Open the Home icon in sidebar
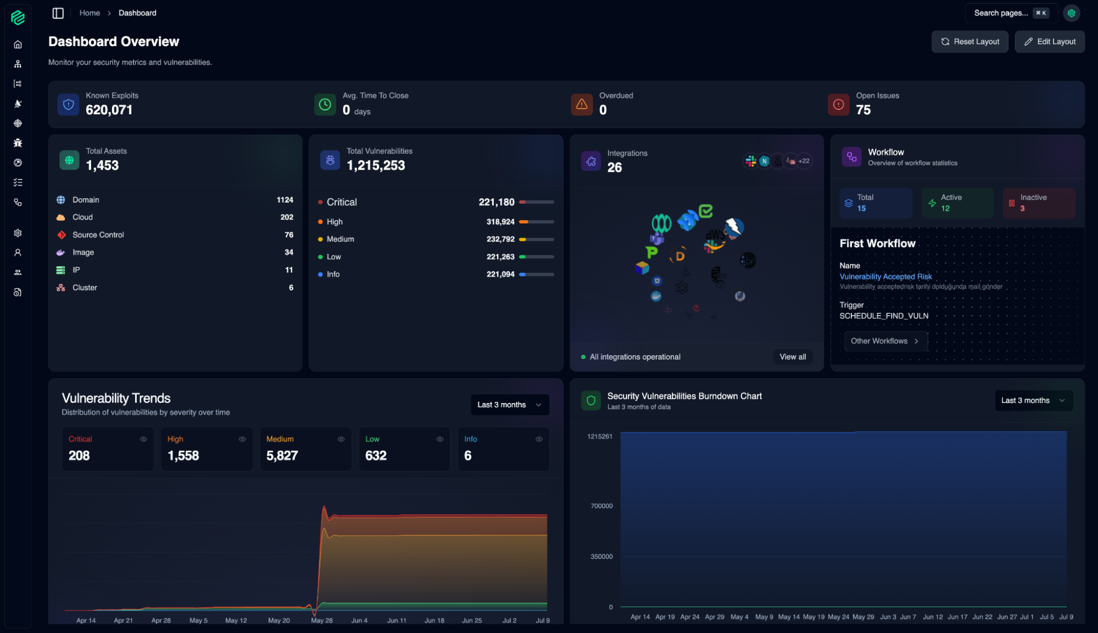Image resolution: width=1098 pixels, height=633 pixels. pyautogui.click(x=18, y=44)
